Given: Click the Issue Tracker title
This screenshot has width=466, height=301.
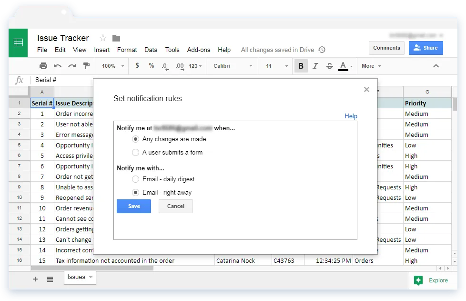Looking at the screenshot, I should tap(63, 38).
